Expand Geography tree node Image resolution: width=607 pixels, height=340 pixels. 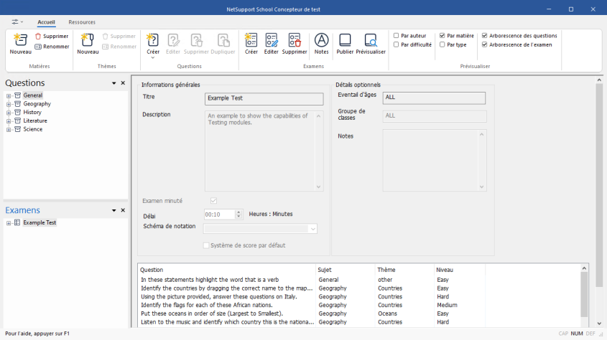pyautogui.click(x=9, y=104)
